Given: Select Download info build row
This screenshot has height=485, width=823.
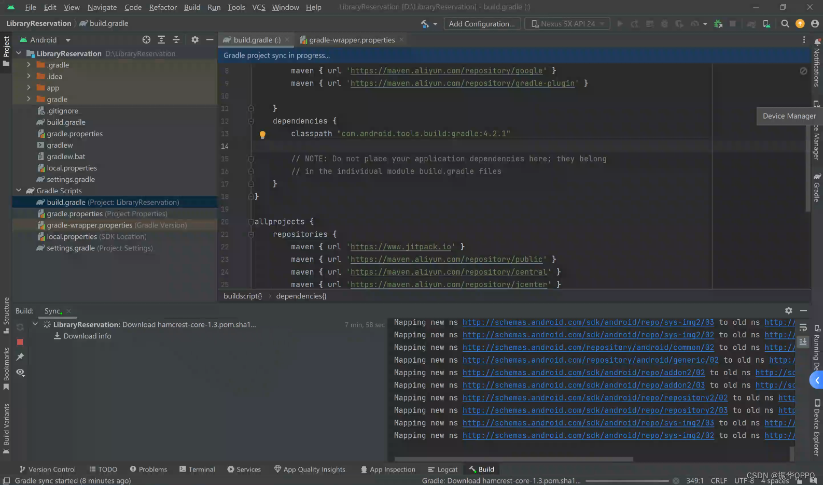Looking at the screenshot, I should 87,336.
